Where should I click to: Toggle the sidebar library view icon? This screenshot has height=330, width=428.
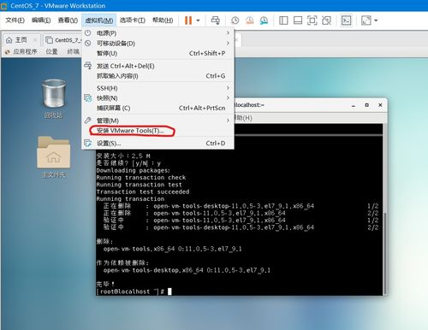pyautogui.click(x=283, y=21)
